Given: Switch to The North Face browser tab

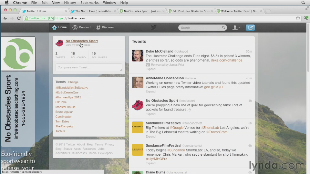Looking at the screenshot, I should 93,11.
